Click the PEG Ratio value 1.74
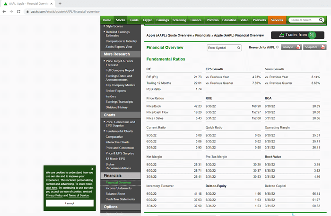The height and width of the screenshot is (216, 331). 199,89
